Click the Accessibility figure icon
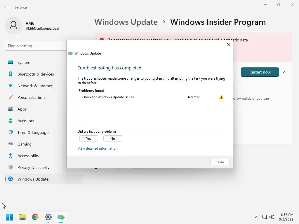 11,156
